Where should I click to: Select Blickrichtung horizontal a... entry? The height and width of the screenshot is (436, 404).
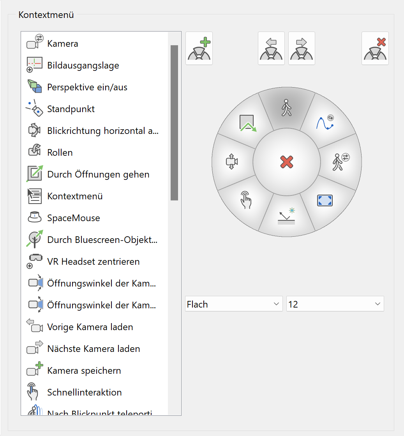[94, 131]
